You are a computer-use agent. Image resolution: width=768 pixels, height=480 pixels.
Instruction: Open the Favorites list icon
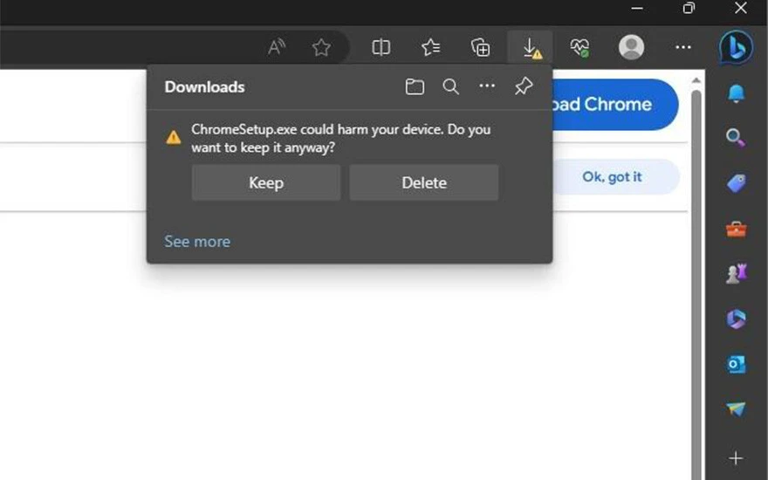pyautogui.click(x=430, y=47)
